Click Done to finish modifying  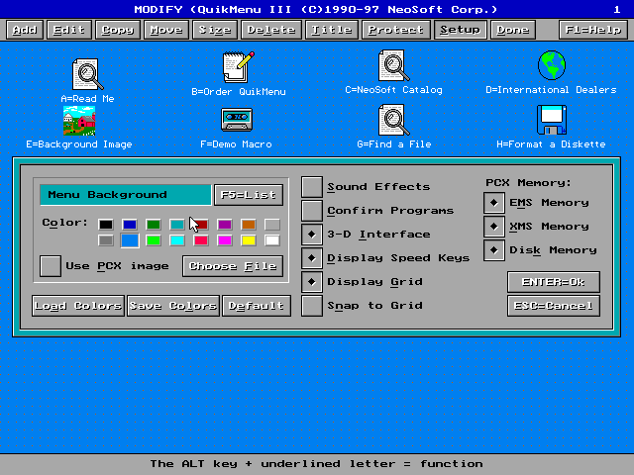[x=513, y=30]
